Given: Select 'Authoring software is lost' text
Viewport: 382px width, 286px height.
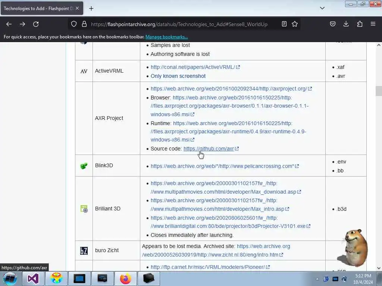Looking at the screenshot, I should pyautogui.click(x=180, y=54).
